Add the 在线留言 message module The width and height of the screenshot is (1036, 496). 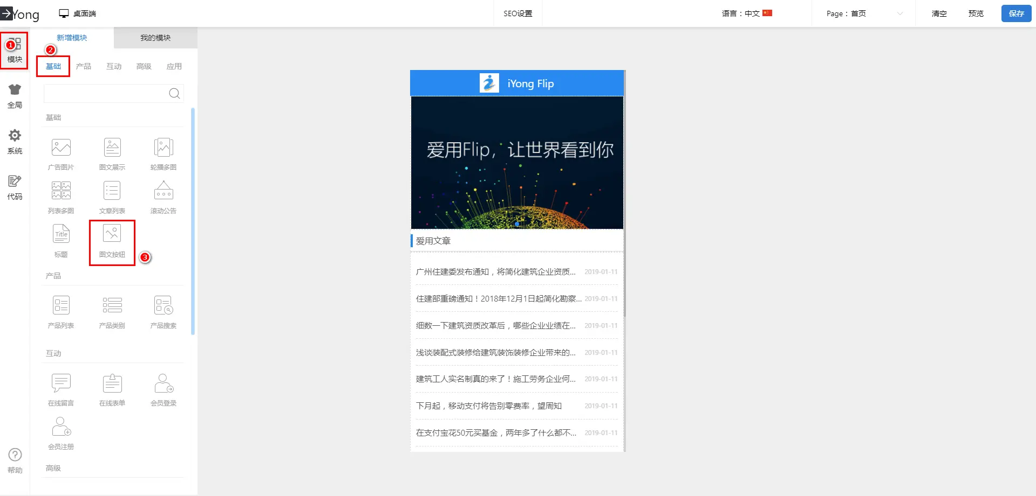tap(61, 384)
